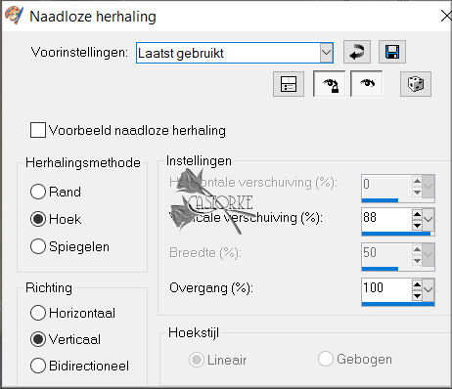Image resolution: width=452 pixels, height=389 pixels.
Task: Enable Voorbeeld naadloze herhaling checkbox
Action: (38, 130)
